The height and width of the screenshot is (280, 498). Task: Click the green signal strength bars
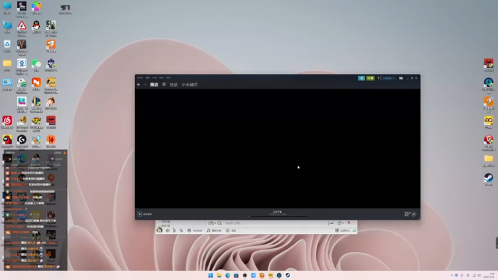coord(354,230)
